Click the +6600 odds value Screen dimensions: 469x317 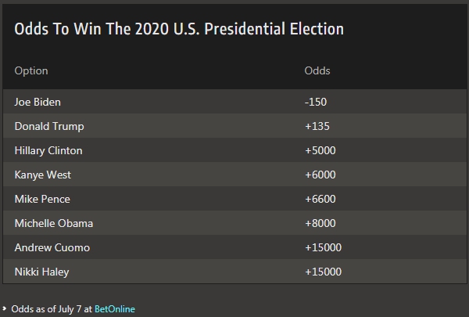point(320,199)
